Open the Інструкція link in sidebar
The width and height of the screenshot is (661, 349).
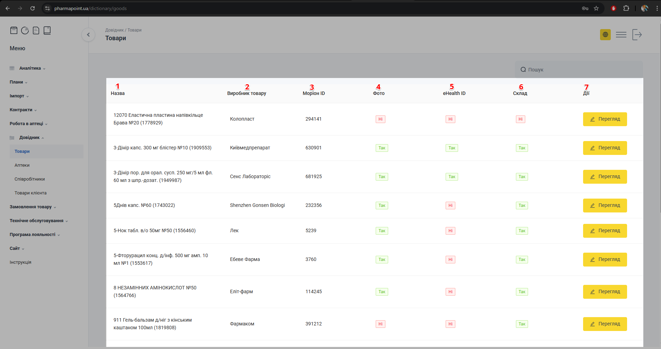[20, 262]
